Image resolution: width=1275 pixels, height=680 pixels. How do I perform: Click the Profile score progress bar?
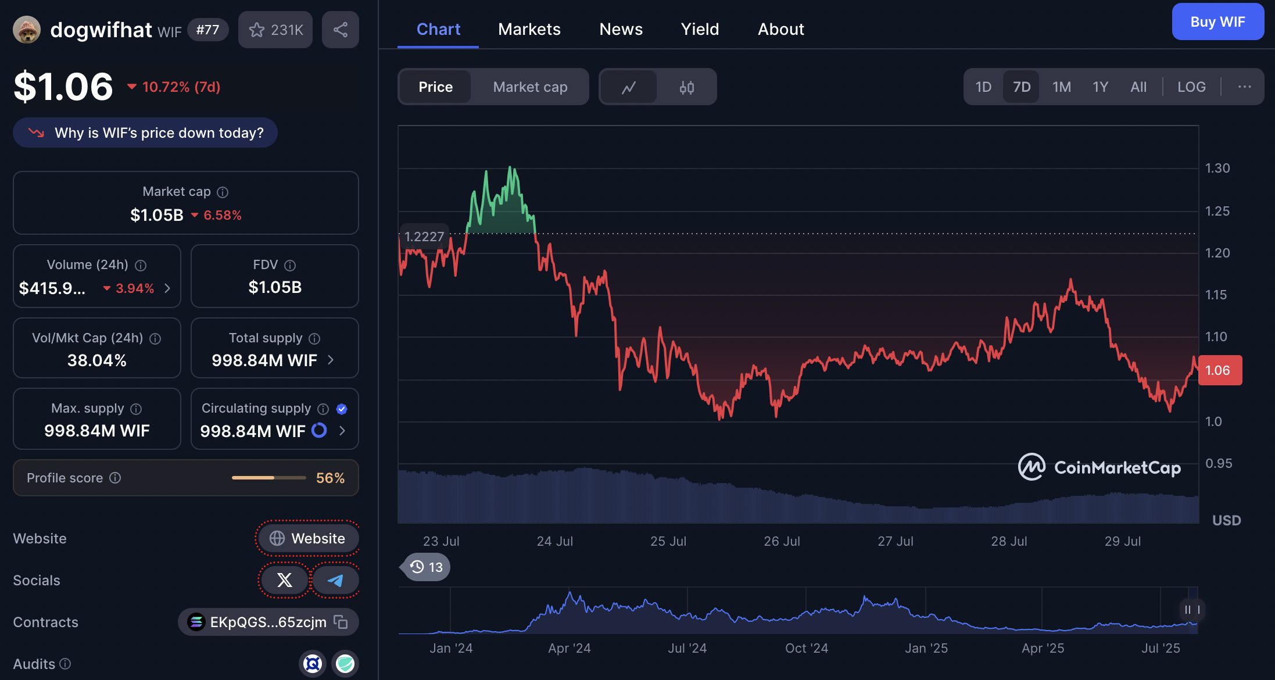click(x=268, y=478)
